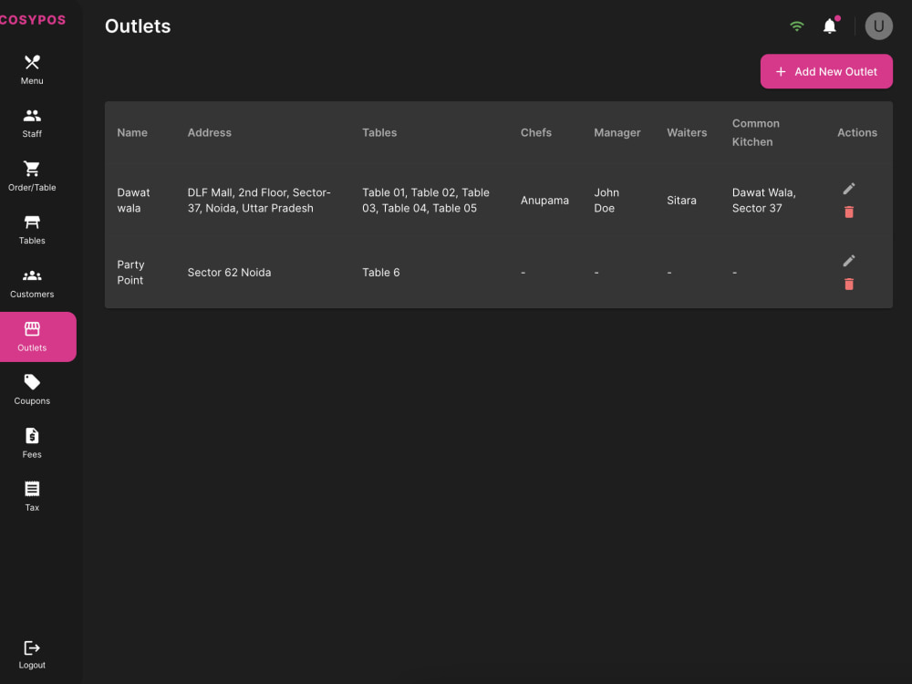Check the Wi-Fi connection status icon
The height and width of the screenshot is (684, 912).
[797, 26]
